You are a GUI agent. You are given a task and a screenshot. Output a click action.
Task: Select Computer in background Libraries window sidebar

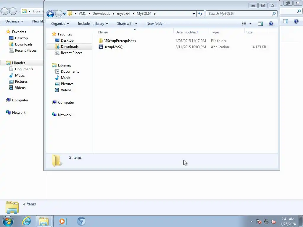point(20,100)
